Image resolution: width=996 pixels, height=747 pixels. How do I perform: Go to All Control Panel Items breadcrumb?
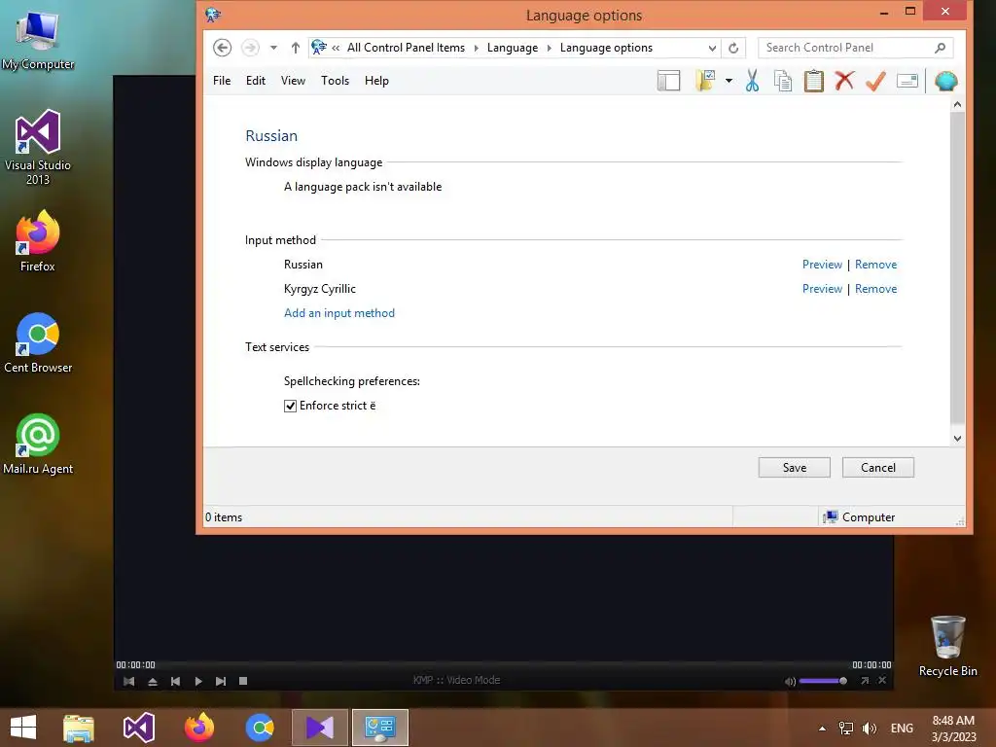click(x=406, y=48)
